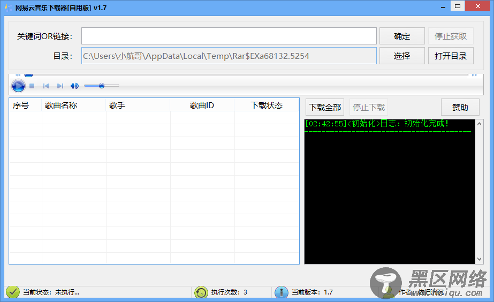Focus the 关键词OR链接 input field

tap(229, 36)
